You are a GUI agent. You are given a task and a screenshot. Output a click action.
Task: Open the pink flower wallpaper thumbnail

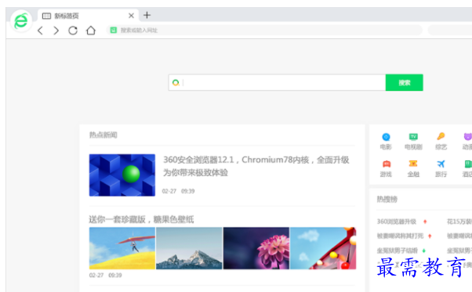pyautogui.click(x=256, y=248)
